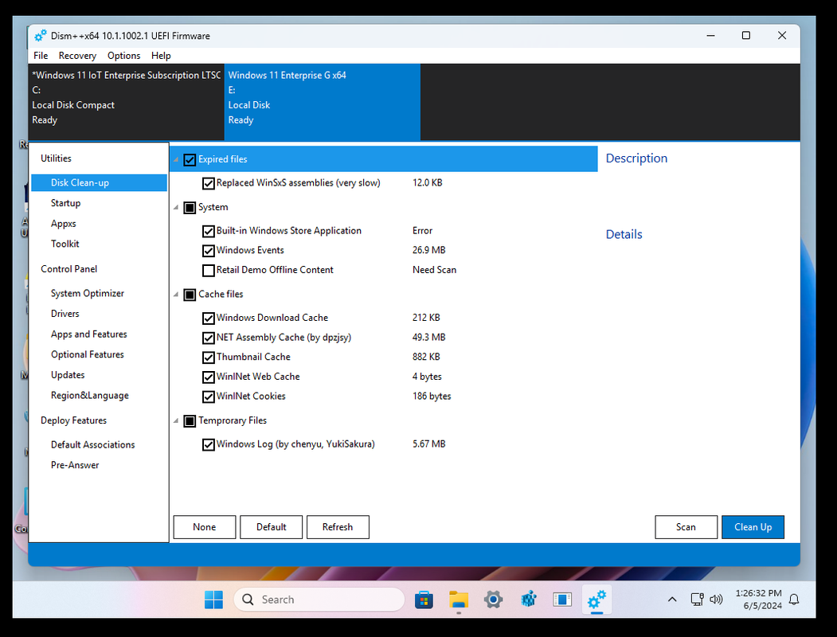Uncheck NET Assembly Cache option
837x637 pixels.
coord(208,338)
